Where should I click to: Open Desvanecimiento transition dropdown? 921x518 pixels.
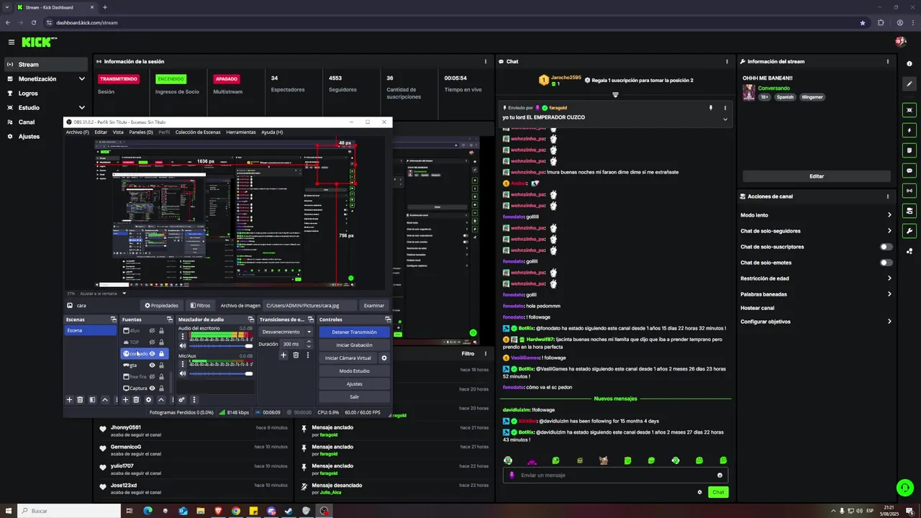point(286,332)
